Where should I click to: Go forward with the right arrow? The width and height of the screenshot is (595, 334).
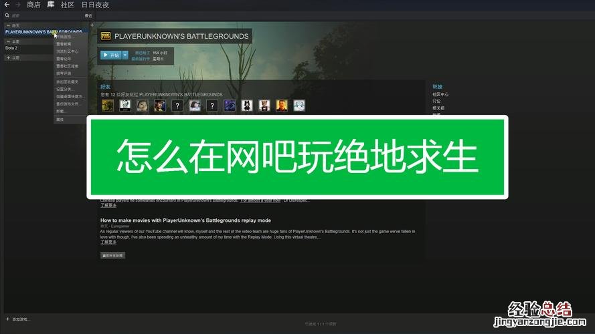coord(18,5)
